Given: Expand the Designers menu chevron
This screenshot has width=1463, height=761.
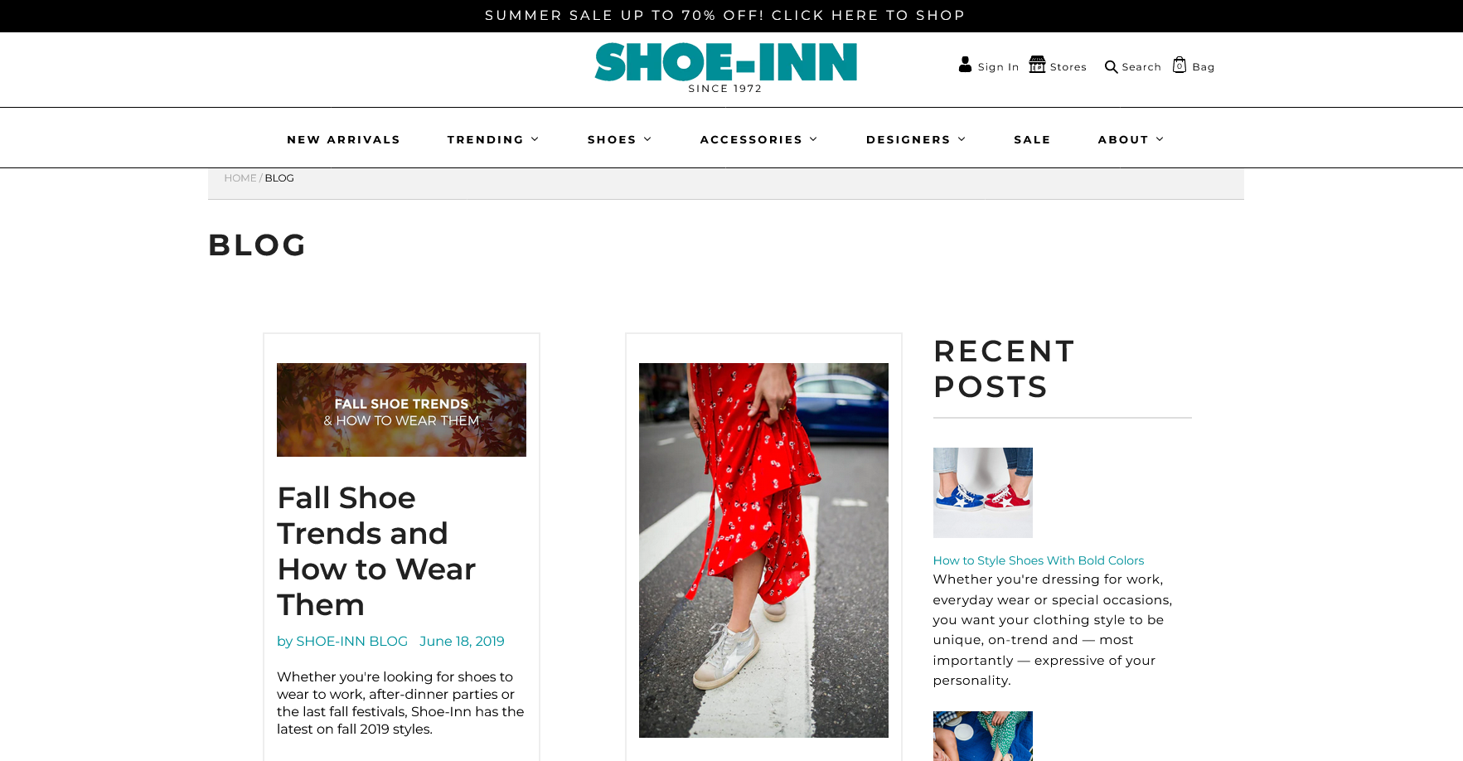Looking at the screenshot, I should pyautogui.click(x=962, y=139).
